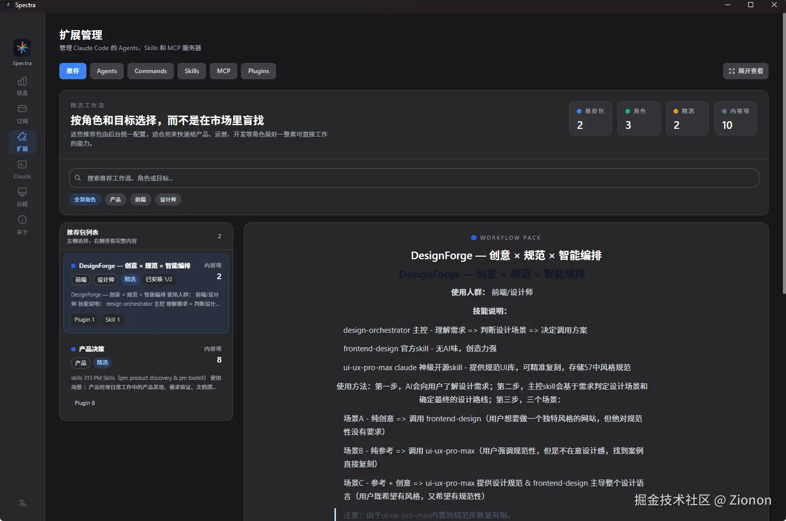Switch to the Plugins tab
The width and height of the screenshot is (786, 521).
tap(258, 71)
